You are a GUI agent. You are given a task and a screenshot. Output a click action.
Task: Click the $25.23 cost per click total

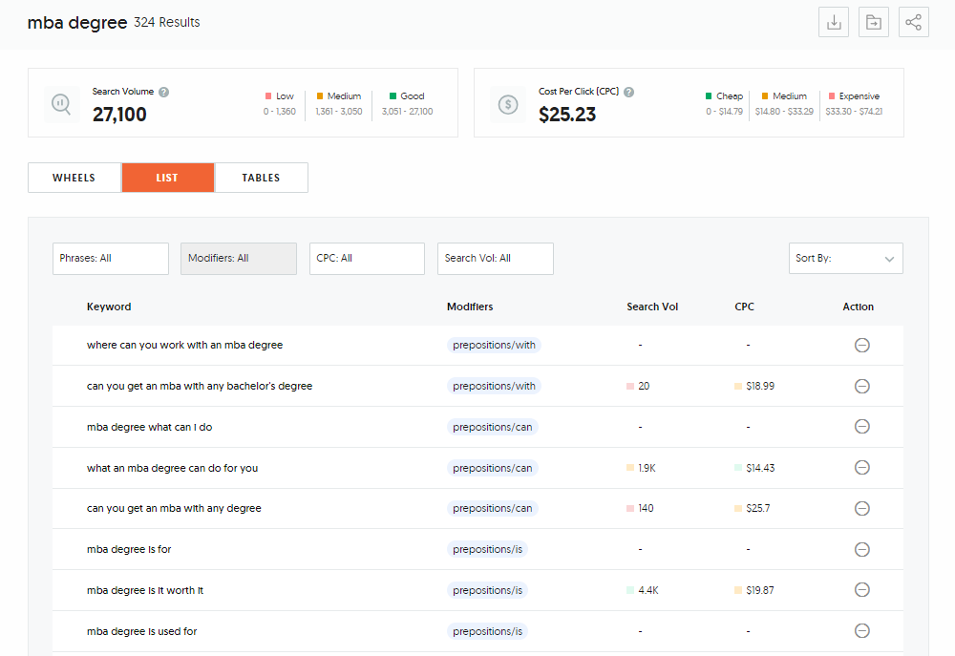(567, 114)
